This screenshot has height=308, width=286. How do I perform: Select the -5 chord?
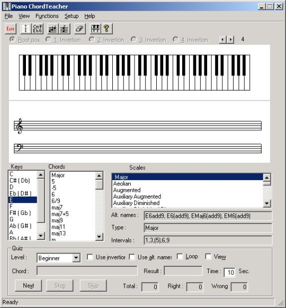(x=73, y=188)
